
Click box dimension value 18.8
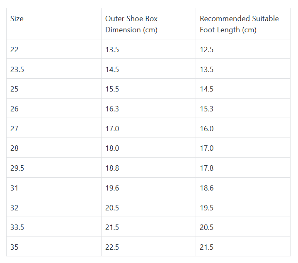112,168
